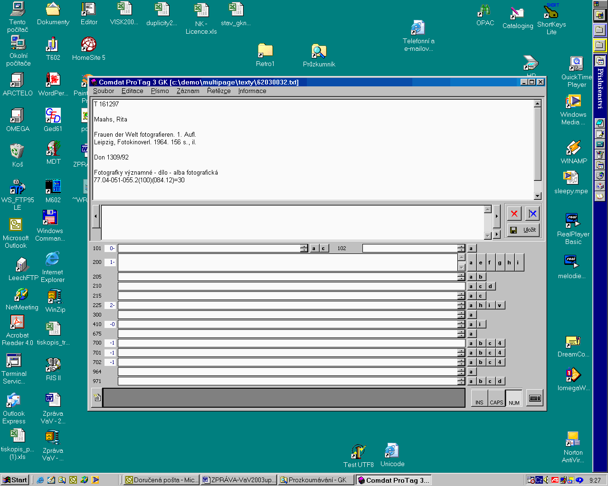Click the new document icon at bottom left

(97, 398)
